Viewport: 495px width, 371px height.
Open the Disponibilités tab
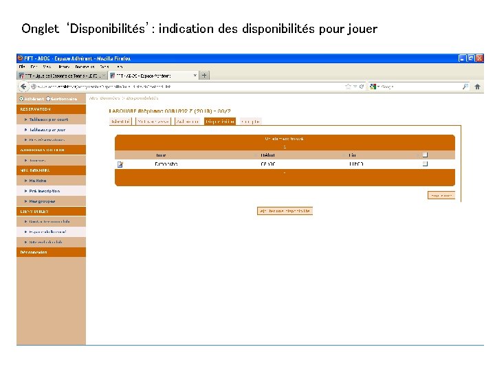pyautogui.click(x=220, y=122)
